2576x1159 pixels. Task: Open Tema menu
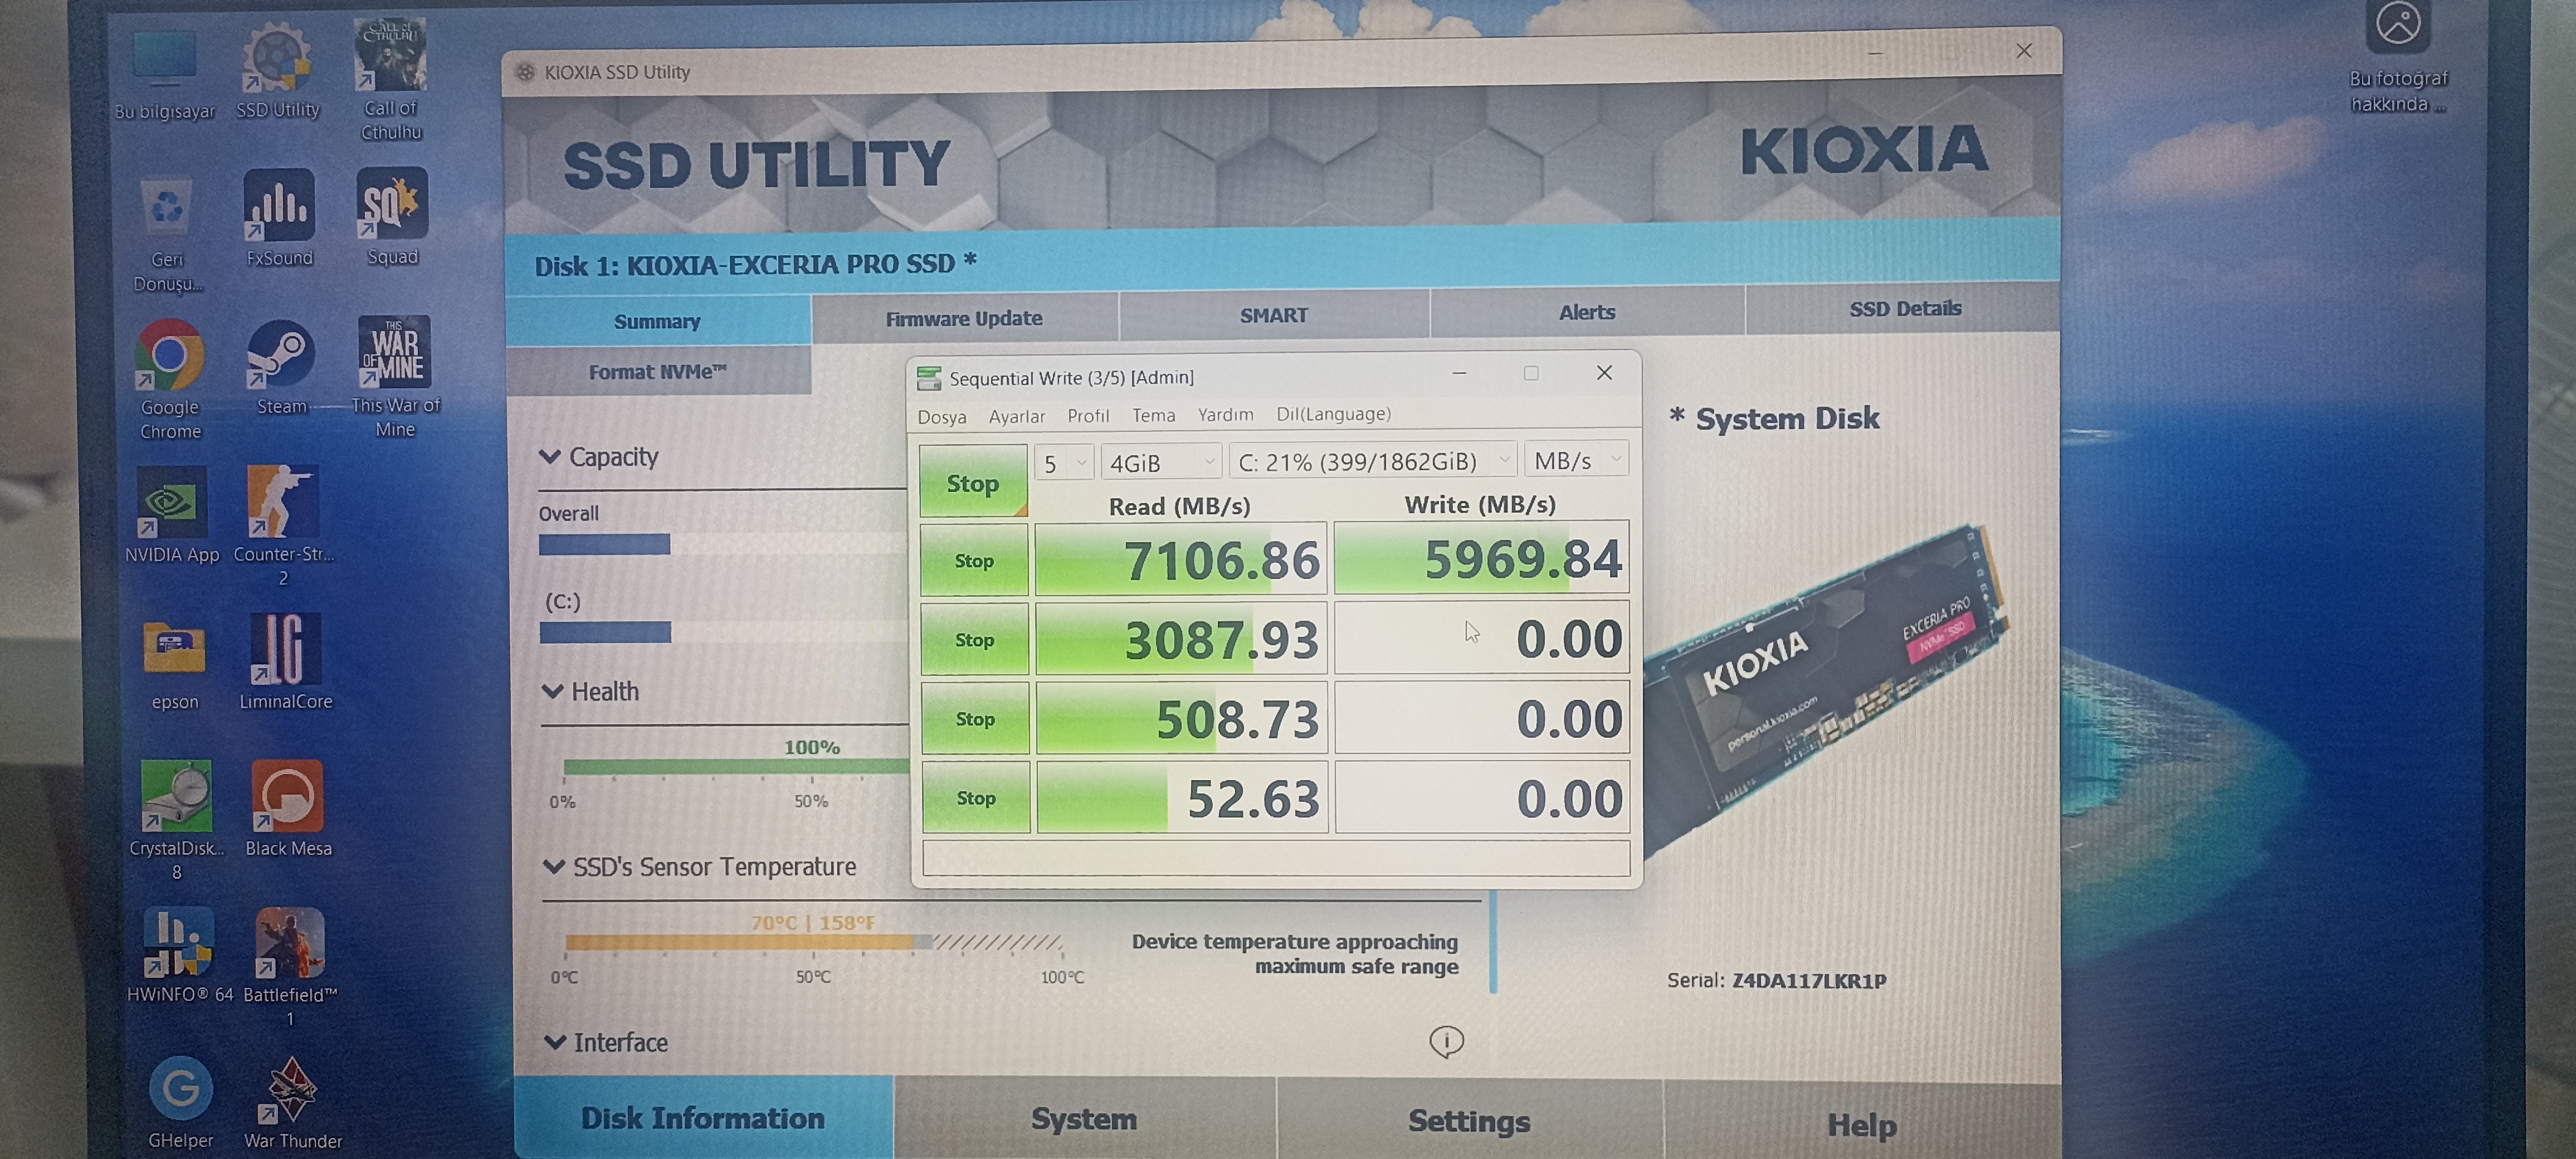coord(1153,415)
